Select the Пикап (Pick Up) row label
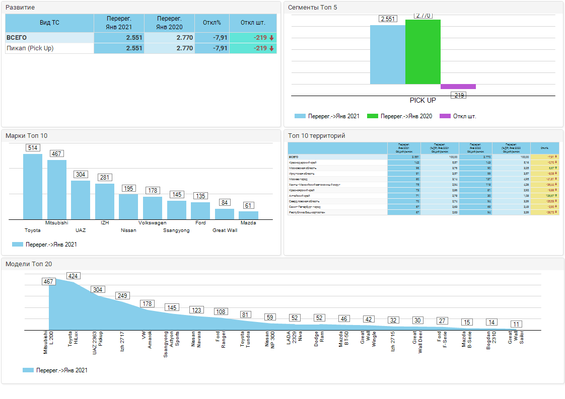Viewport: 565px width, 399px height. [x=30, y=48]
